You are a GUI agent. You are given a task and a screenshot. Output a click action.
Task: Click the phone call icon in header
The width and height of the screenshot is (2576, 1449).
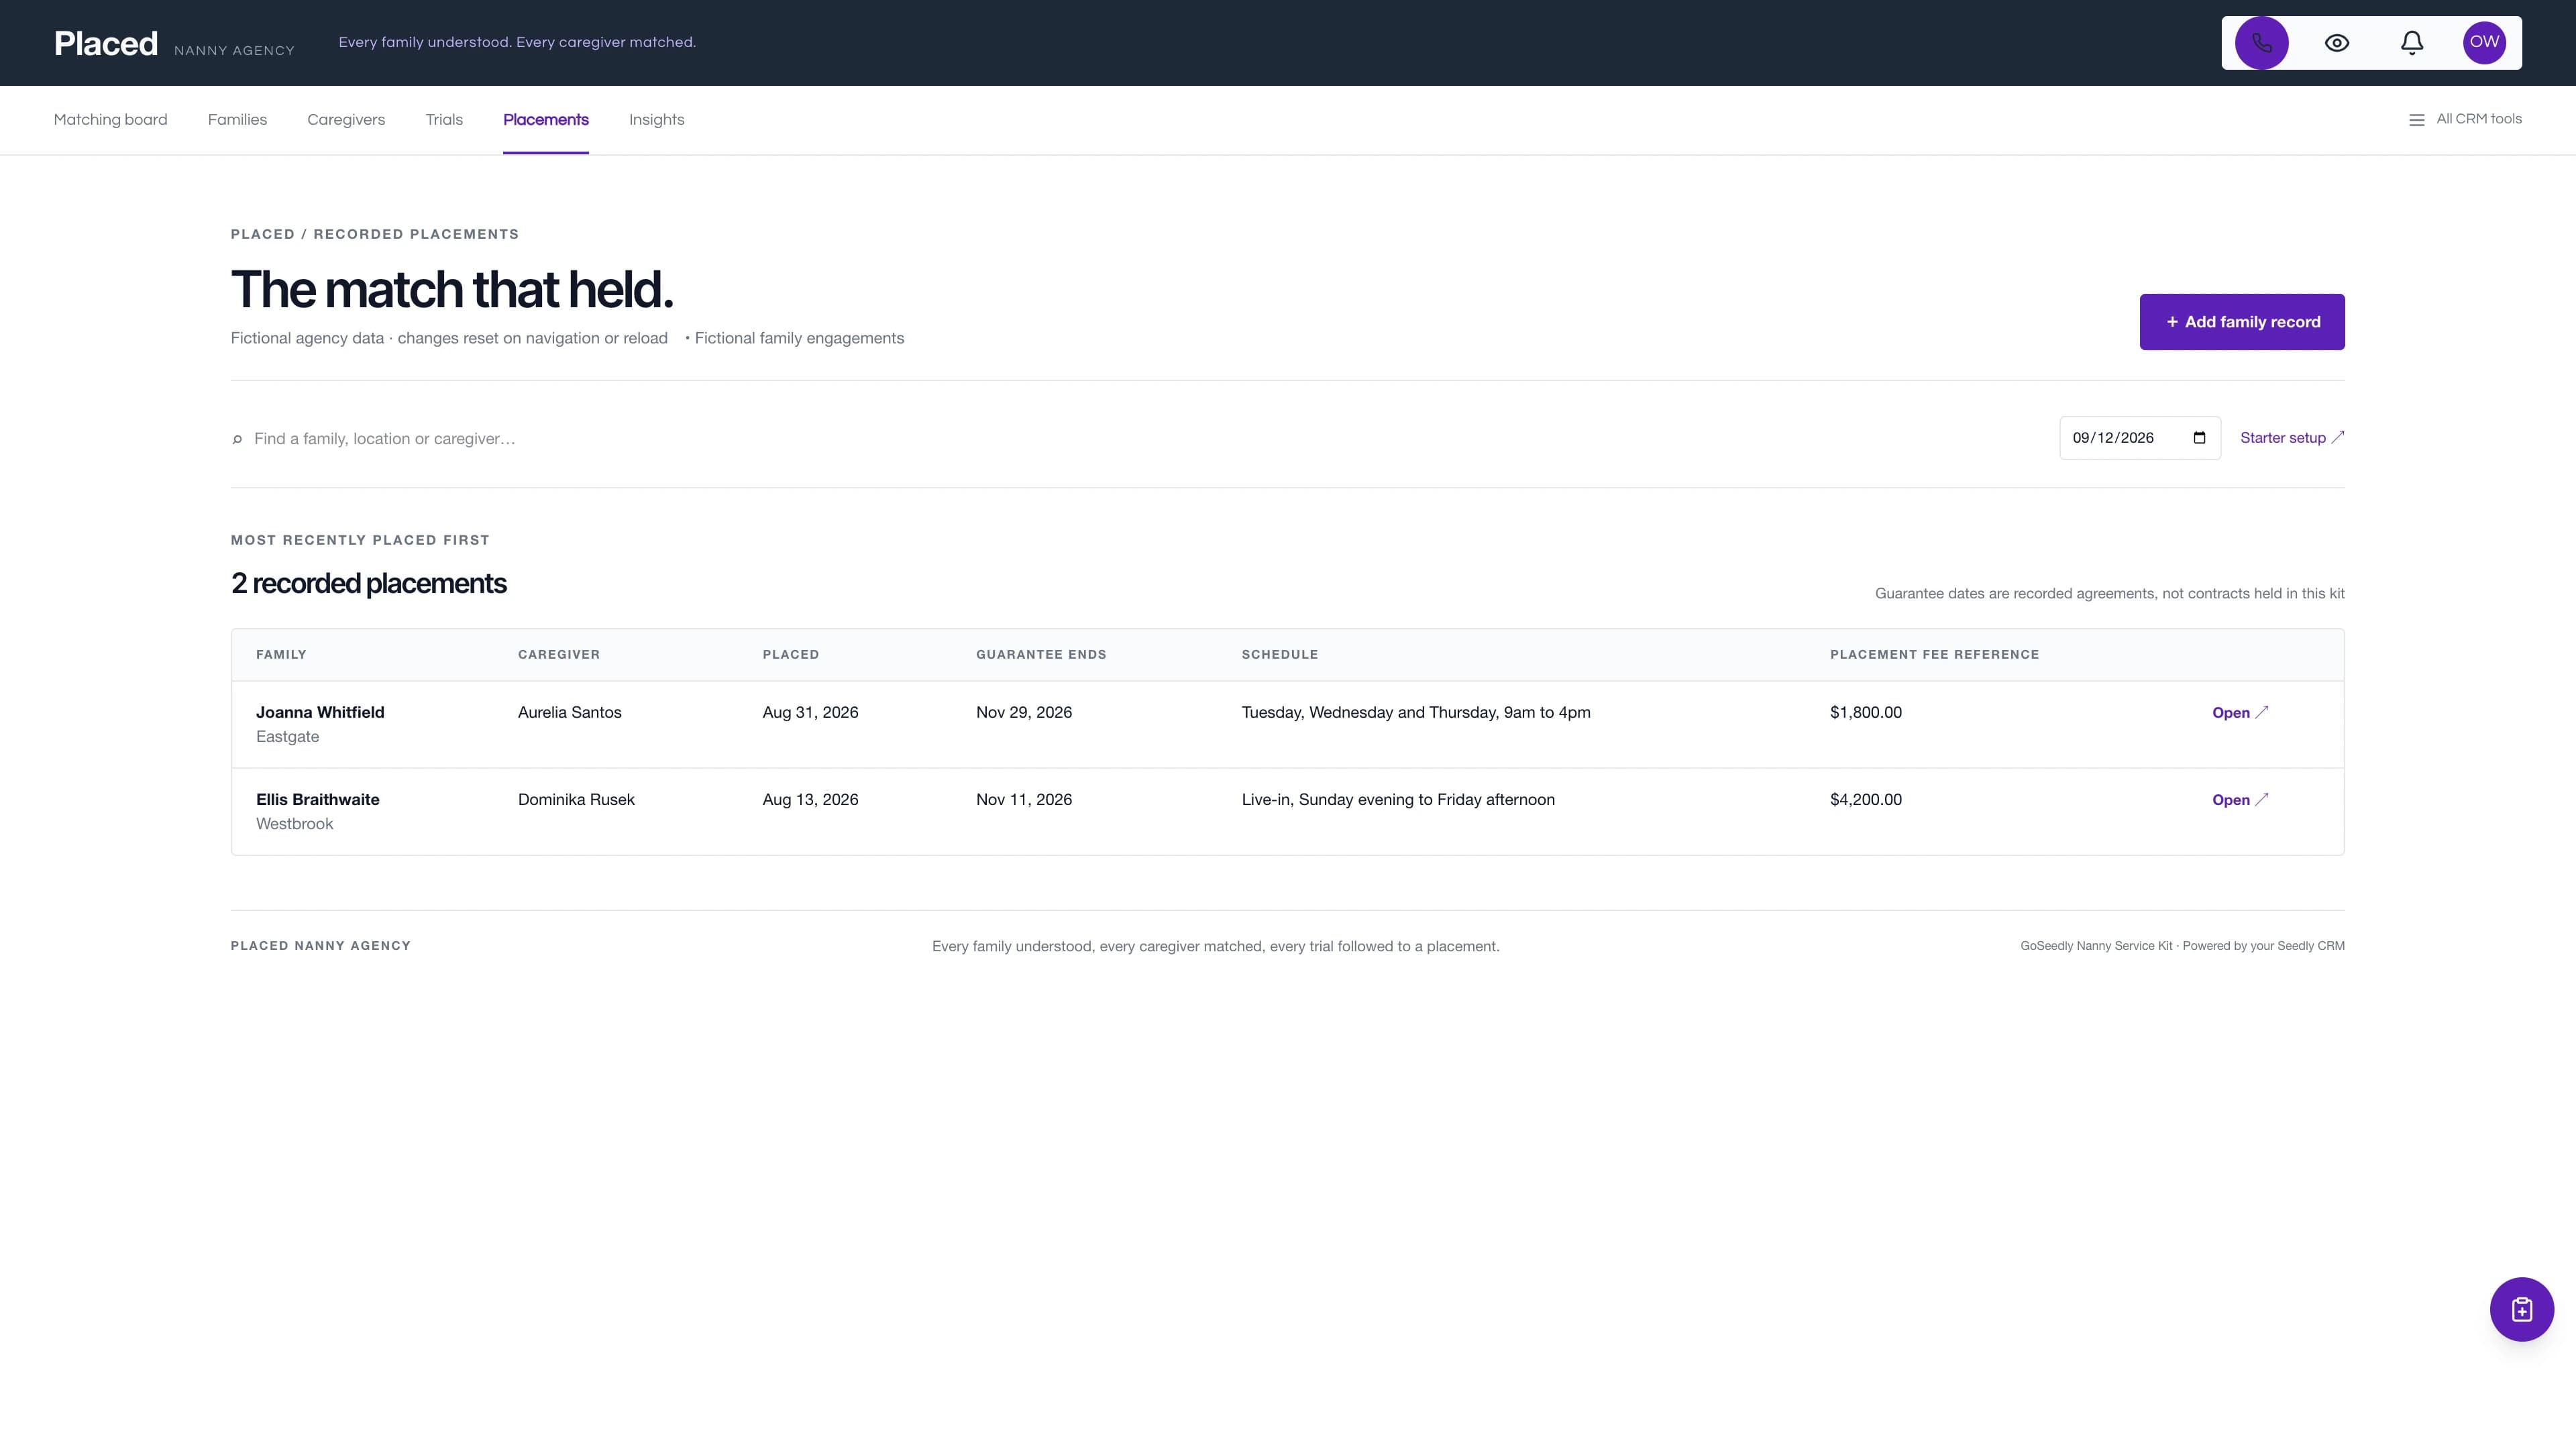[x=2261, y=43]
